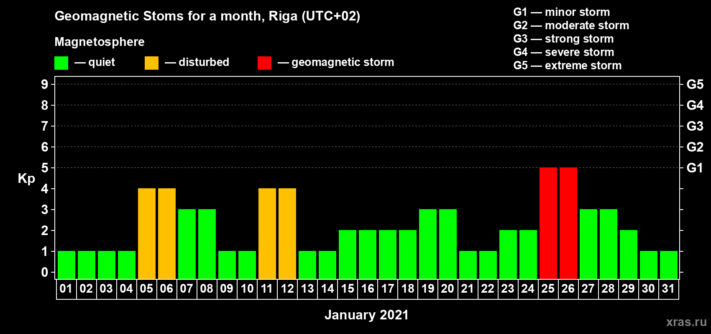Click day label 25 on the axis
Image resolution: width=711 pixels, height=334 pixels.
click(x=548, y=288)
